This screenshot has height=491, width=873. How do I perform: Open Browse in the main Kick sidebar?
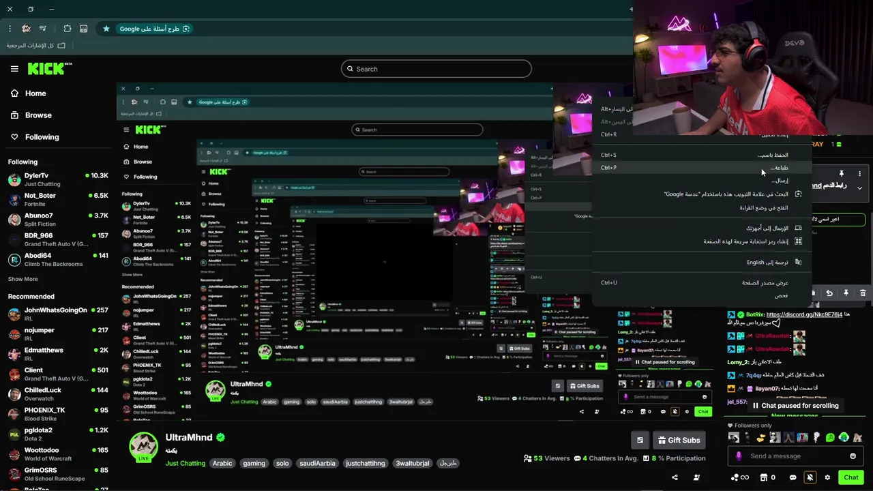31,115
